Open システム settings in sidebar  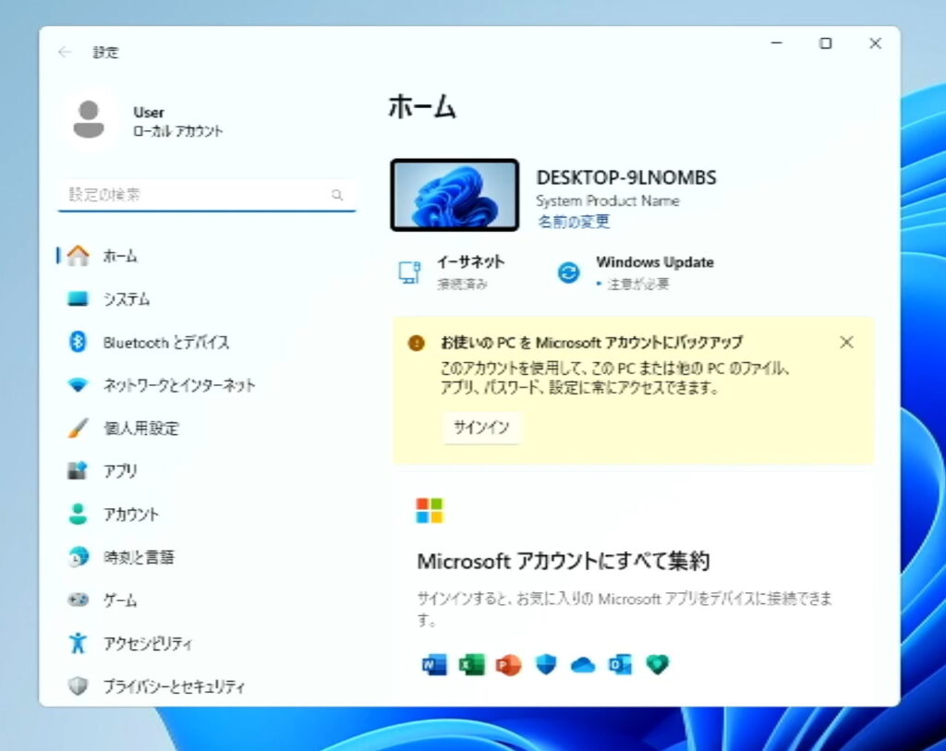[127, 299]
